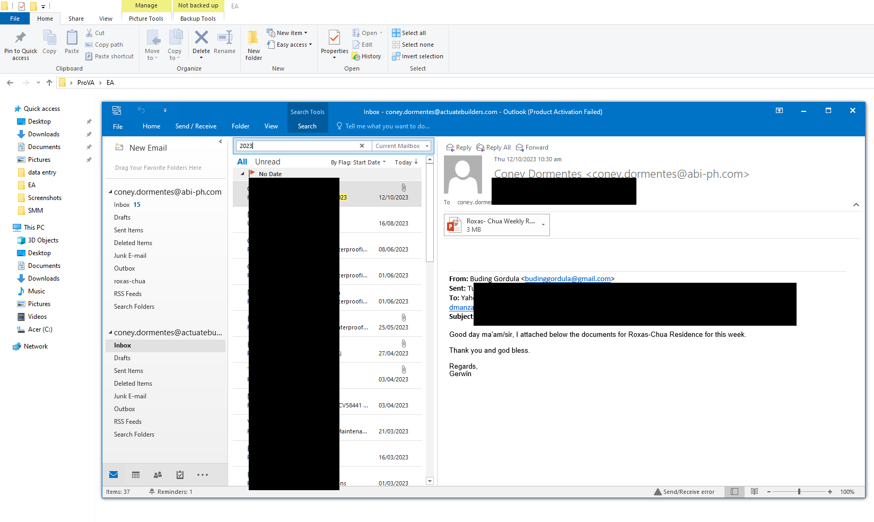The height and width of the screenshot is (522, 874).
Task: Click Pin to Quick access icon
Action: tap(21, 38)
